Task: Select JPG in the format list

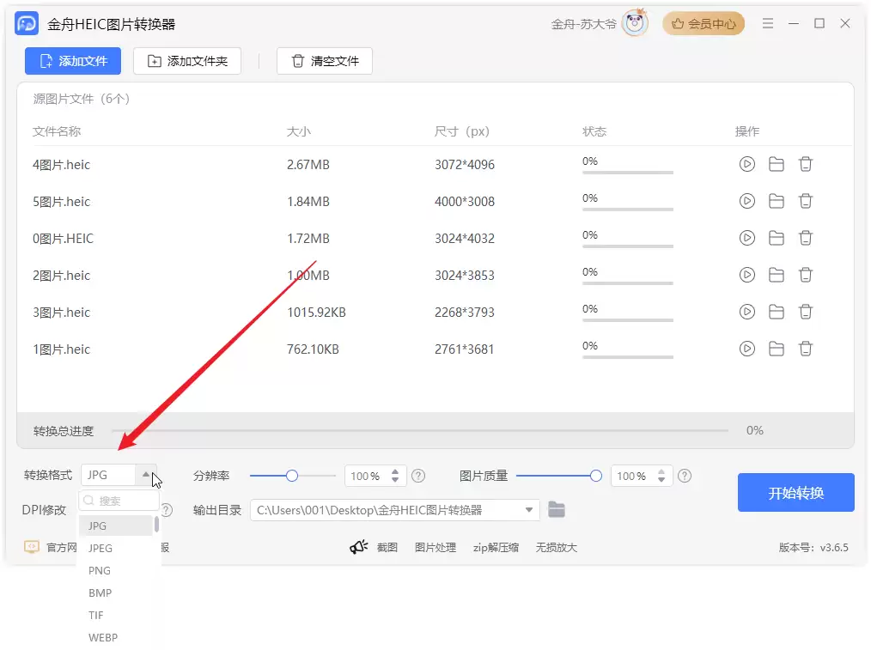Action: 116,525
